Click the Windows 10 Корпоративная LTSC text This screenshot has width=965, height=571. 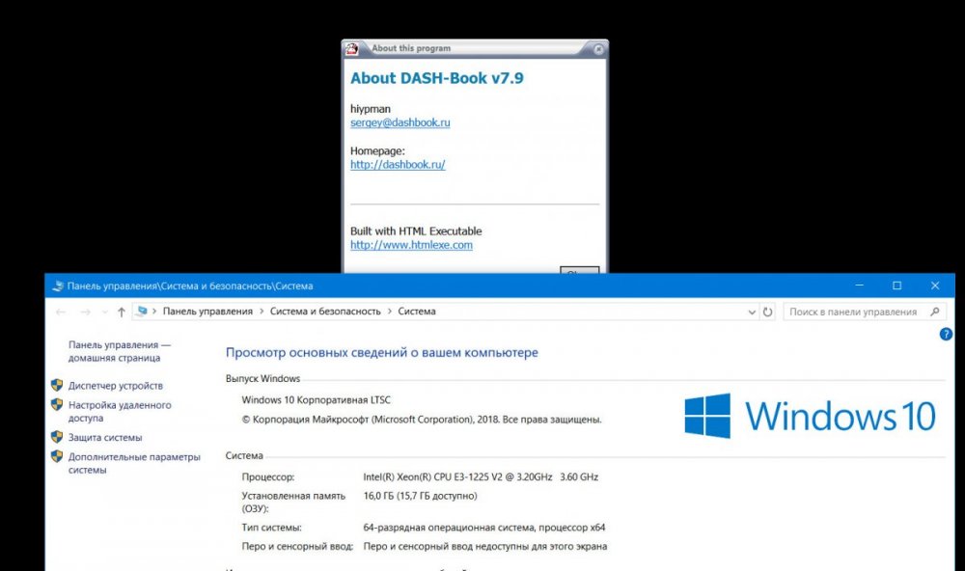coord(316,400)
